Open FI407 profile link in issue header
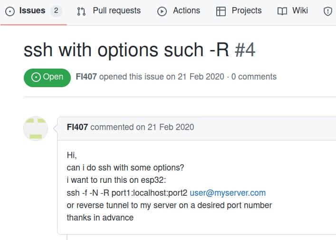 tap(86, 76)
